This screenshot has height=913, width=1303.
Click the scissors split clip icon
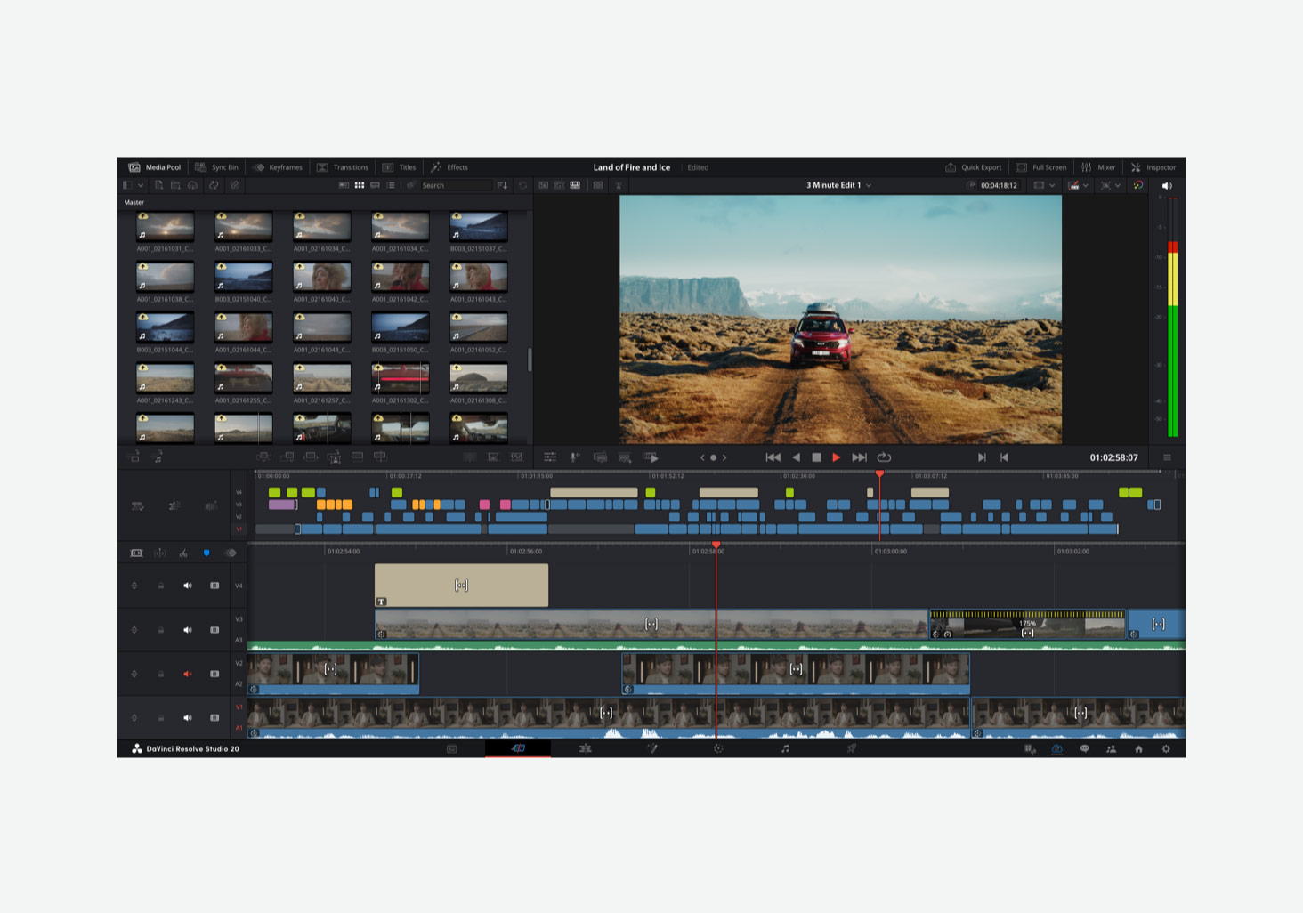pyautogui.click(x=182, y=553)
